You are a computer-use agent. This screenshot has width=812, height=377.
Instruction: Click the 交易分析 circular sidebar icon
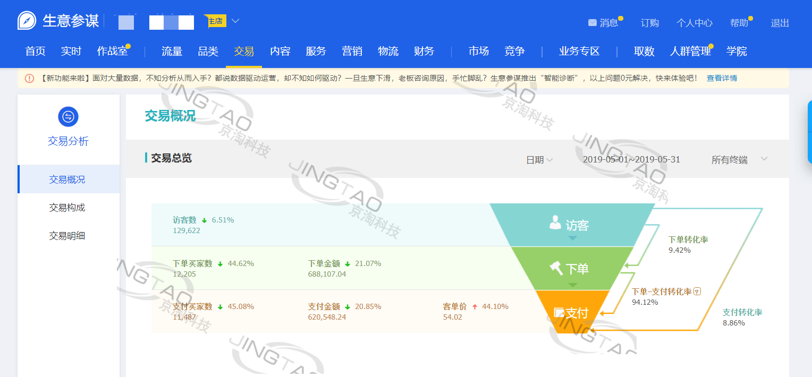(x=68, y=117)
